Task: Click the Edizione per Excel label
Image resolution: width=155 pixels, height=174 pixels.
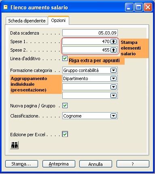Action: coord(28,135)
